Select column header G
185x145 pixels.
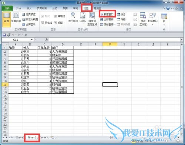110,44
